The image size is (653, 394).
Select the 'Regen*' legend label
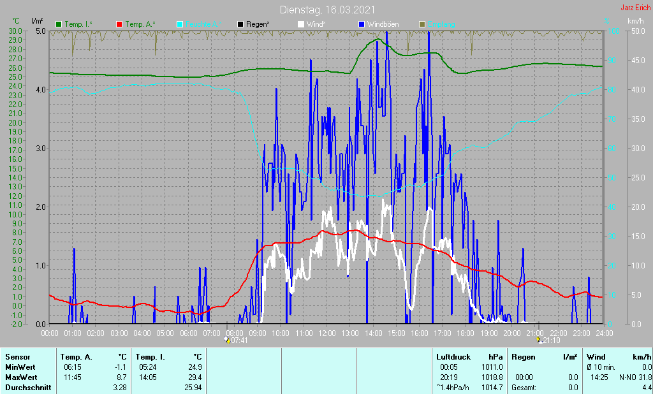258,24
